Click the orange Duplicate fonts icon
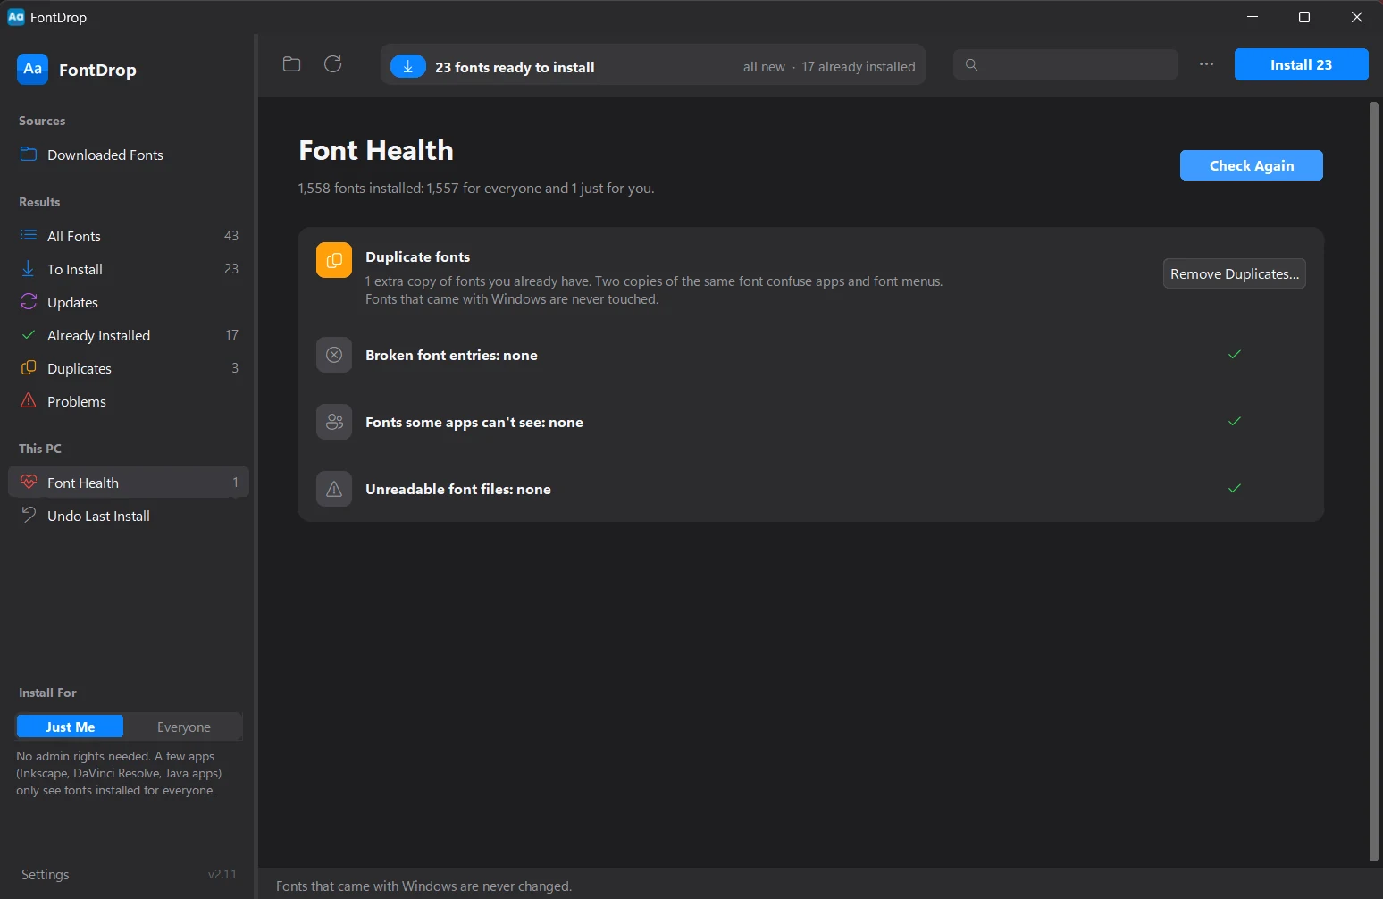Screen dimensions: 1383x899 pyautogui.click(x=334, y=260)
